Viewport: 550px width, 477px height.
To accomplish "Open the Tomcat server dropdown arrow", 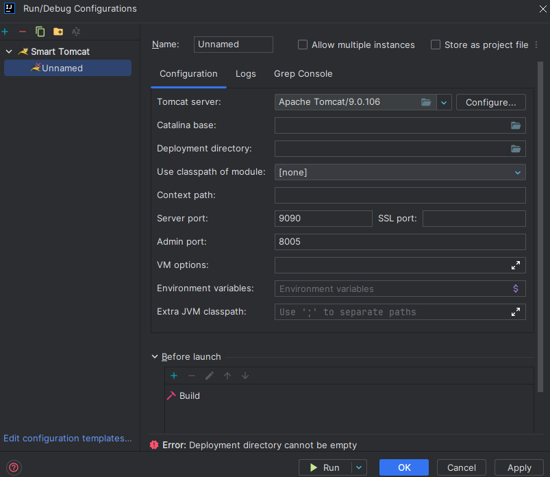I will tap(444, 103).
